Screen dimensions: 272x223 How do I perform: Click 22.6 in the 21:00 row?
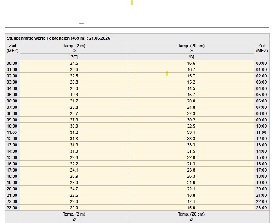point(74,195)
